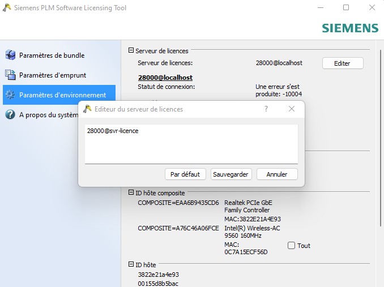Maximize the Licensing Tool window

(x=346, y=7)
